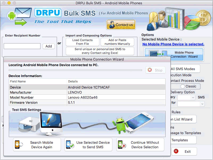This screenshot has height=160, width=213.
Task: Click Search Mobile Device Again button
Action: click(x=37, y=145)
